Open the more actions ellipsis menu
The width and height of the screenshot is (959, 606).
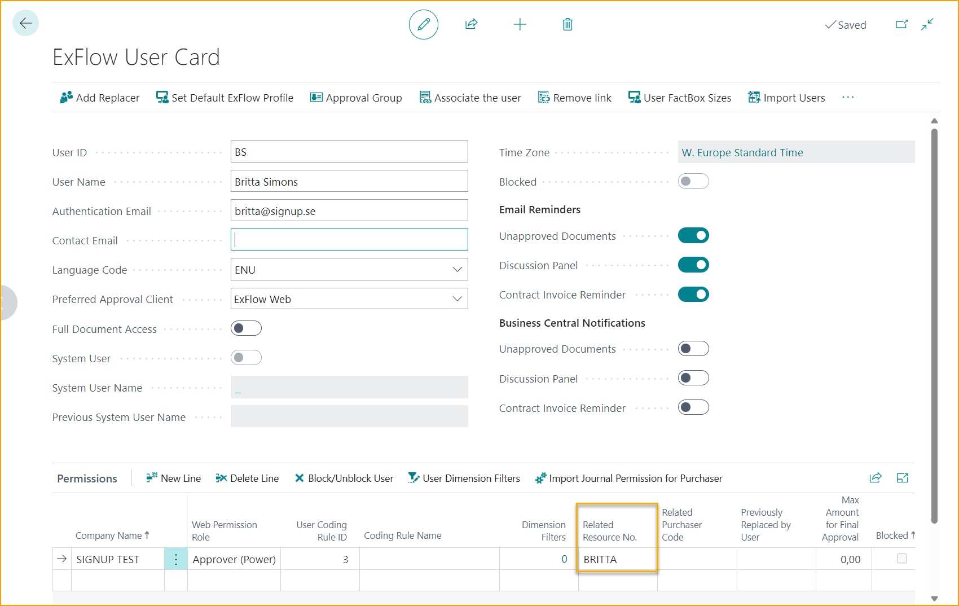coord(847,98)
